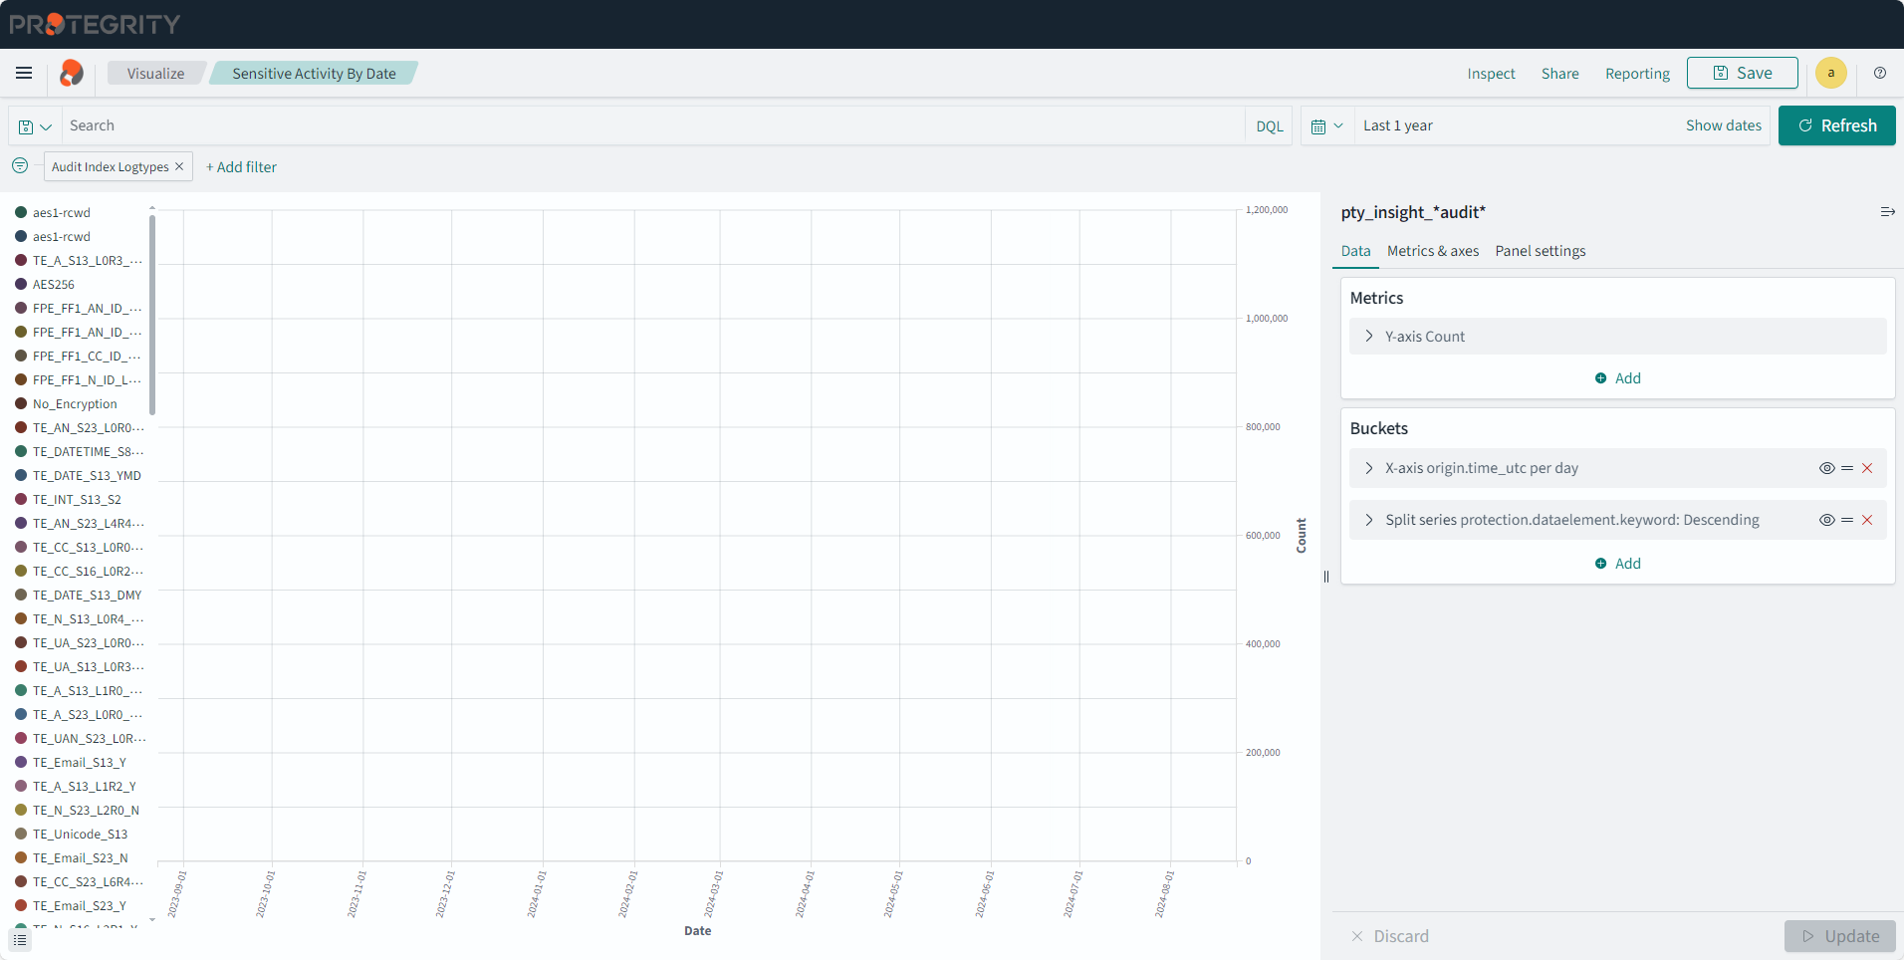Image resolution: width=1904 pixels, height=960 pixels.
Task: Click Last 1 year time range
Action: (x=1397, y=125)
